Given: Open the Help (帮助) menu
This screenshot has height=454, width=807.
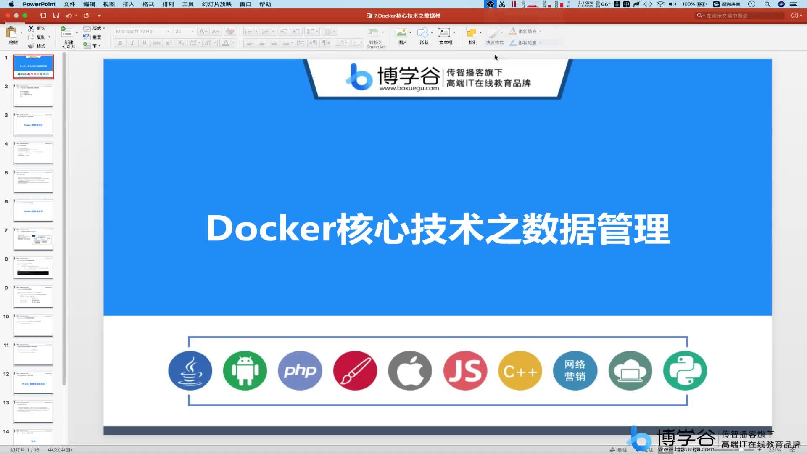Looking at the screenshot, I should [x=265, y=4].
